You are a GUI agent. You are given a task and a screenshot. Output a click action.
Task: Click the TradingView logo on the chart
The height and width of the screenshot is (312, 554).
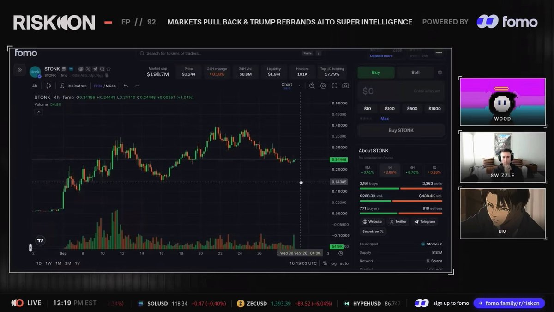pyautogui.click(x=41, y=240)
